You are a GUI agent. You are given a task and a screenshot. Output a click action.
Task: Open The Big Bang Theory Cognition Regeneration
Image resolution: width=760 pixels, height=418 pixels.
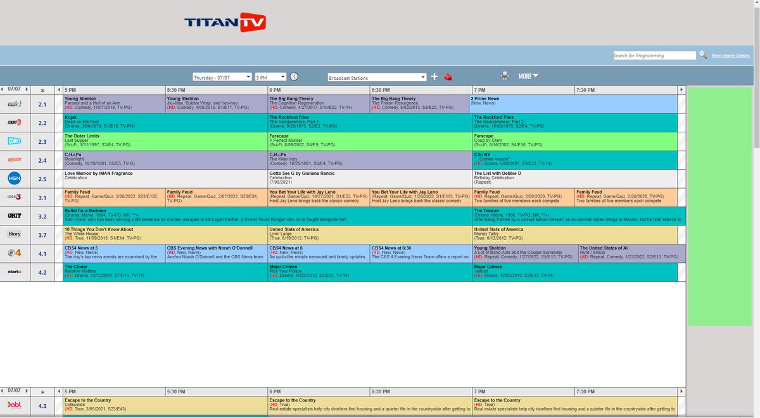(x=319, y=104)
